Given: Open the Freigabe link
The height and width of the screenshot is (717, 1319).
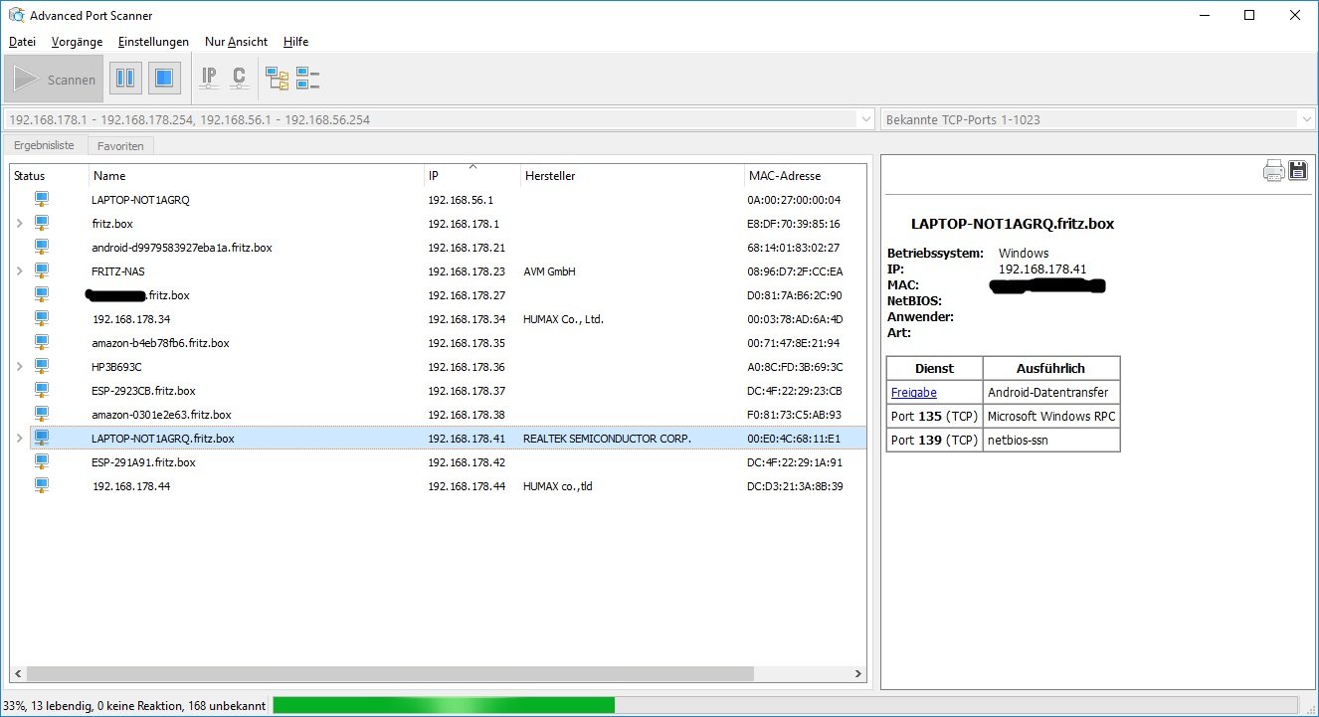Looking at the screenshot, I should (x=914, y=393).
